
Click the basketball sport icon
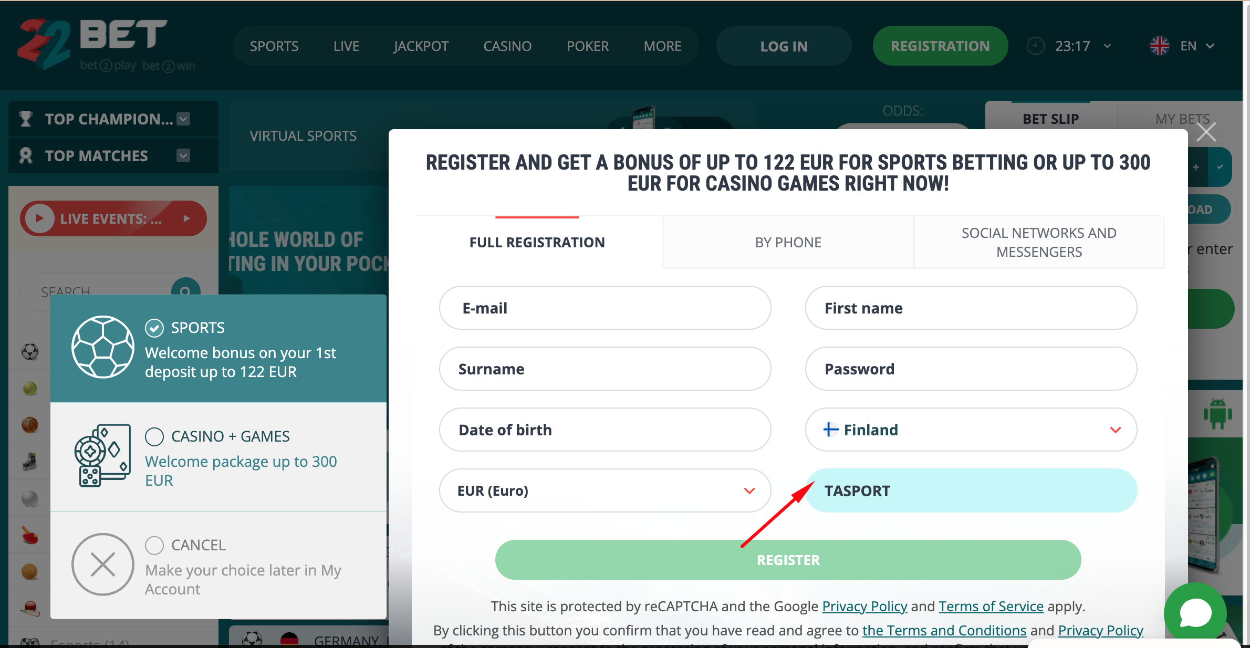pyautogui.click(x=30, y=425)
